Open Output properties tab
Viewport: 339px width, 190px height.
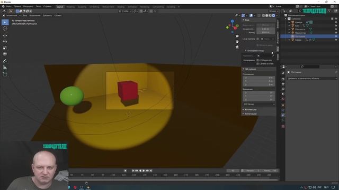coord(283,84)
